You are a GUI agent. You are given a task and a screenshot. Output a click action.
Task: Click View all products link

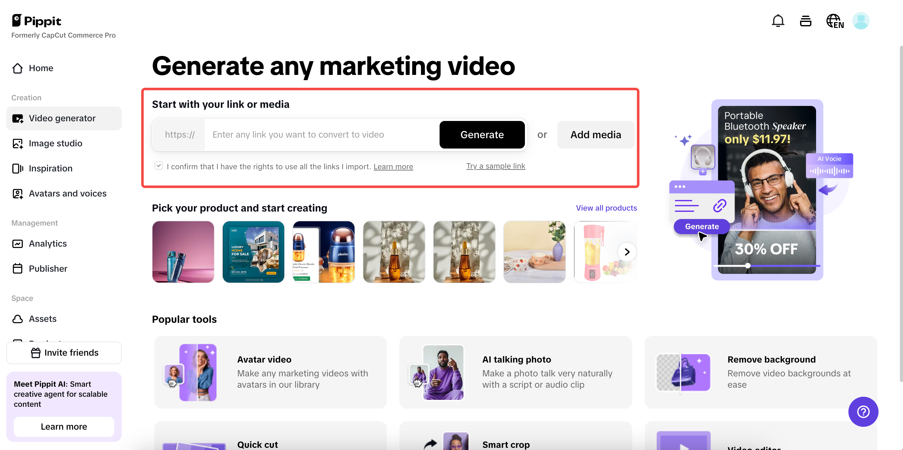[606, 208]
